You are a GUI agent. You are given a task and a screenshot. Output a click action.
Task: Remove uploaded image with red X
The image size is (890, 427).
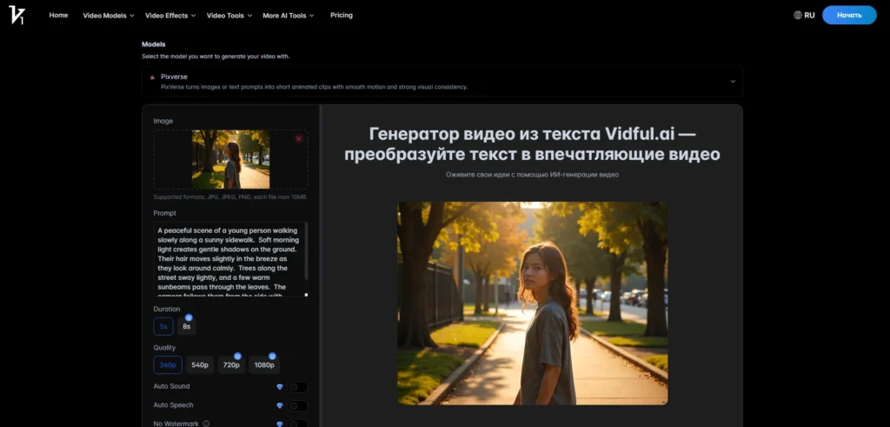point(299,138)
